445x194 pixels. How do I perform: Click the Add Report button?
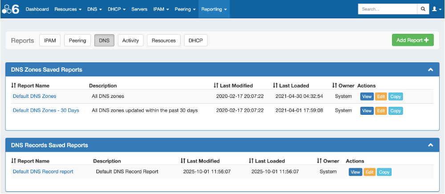point(413,40)
